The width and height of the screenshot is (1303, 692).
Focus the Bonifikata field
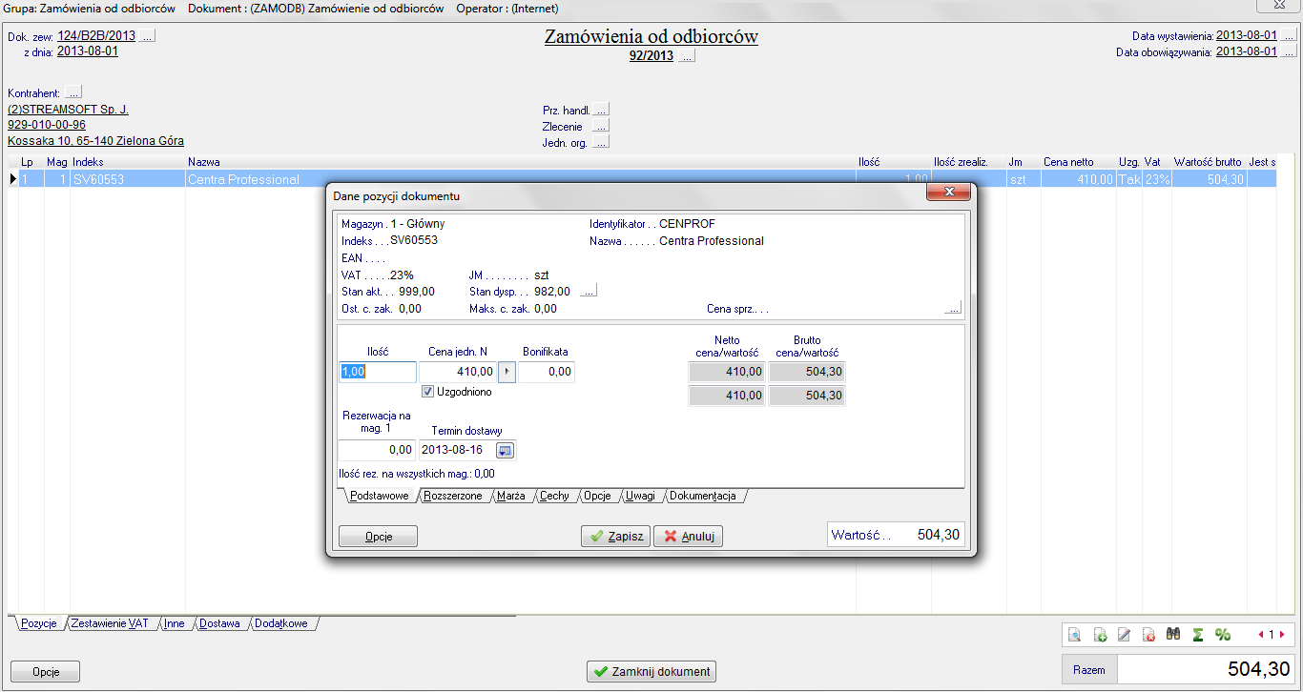(547, 372)
